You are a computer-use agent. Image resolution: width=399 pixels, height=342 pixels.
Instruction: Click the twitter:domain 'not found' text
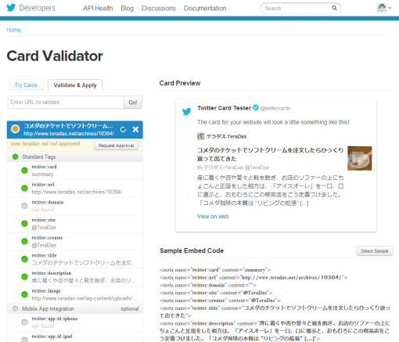pos(43,210)
